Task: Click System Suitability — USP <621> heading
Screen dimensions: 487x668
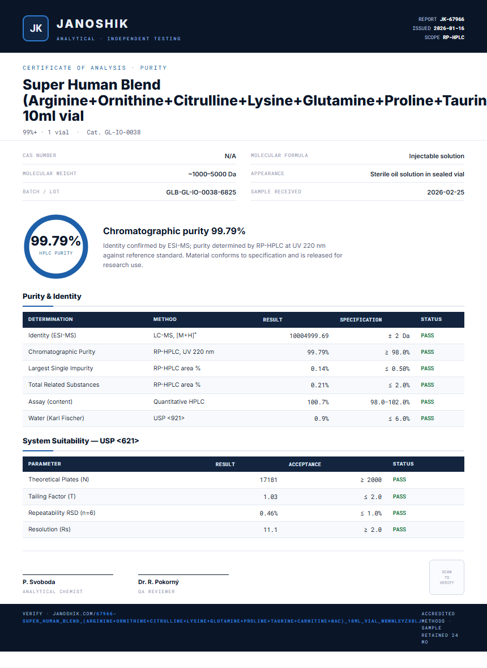Action: click(81, 441)
